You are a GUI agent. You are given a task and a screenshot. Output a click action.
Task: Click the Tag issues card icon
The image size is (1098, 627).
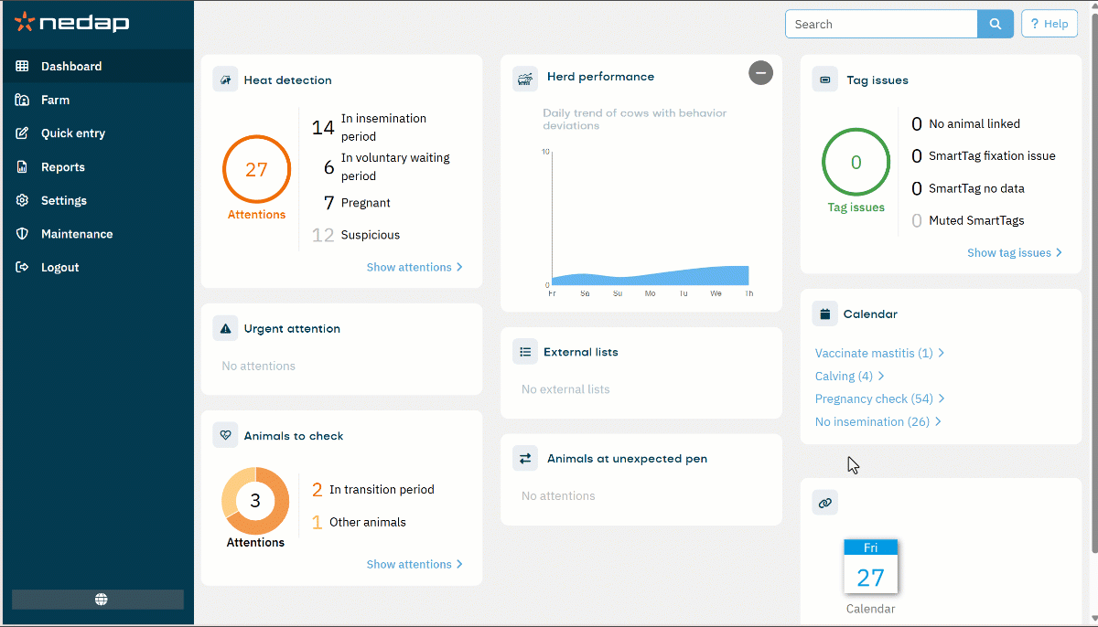point(824,80)
